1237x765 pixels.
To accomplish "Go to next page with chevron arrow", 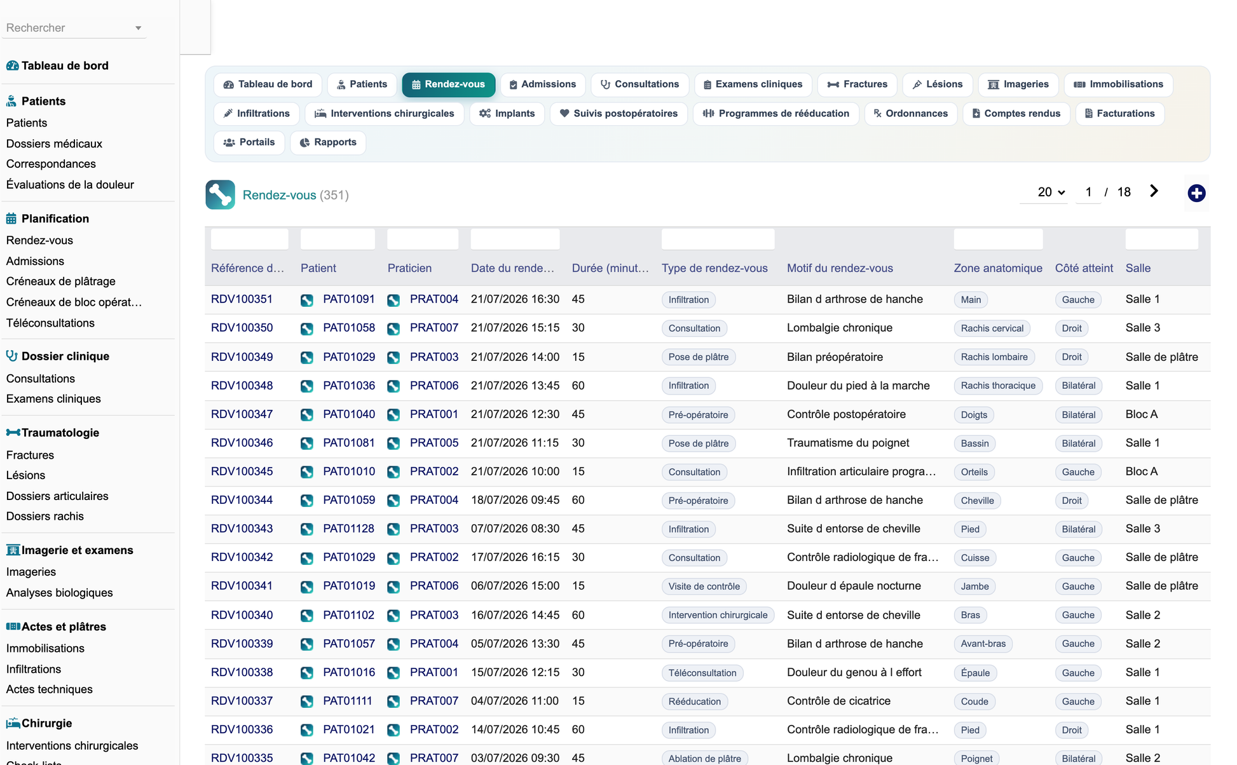I will (1154, 191).
